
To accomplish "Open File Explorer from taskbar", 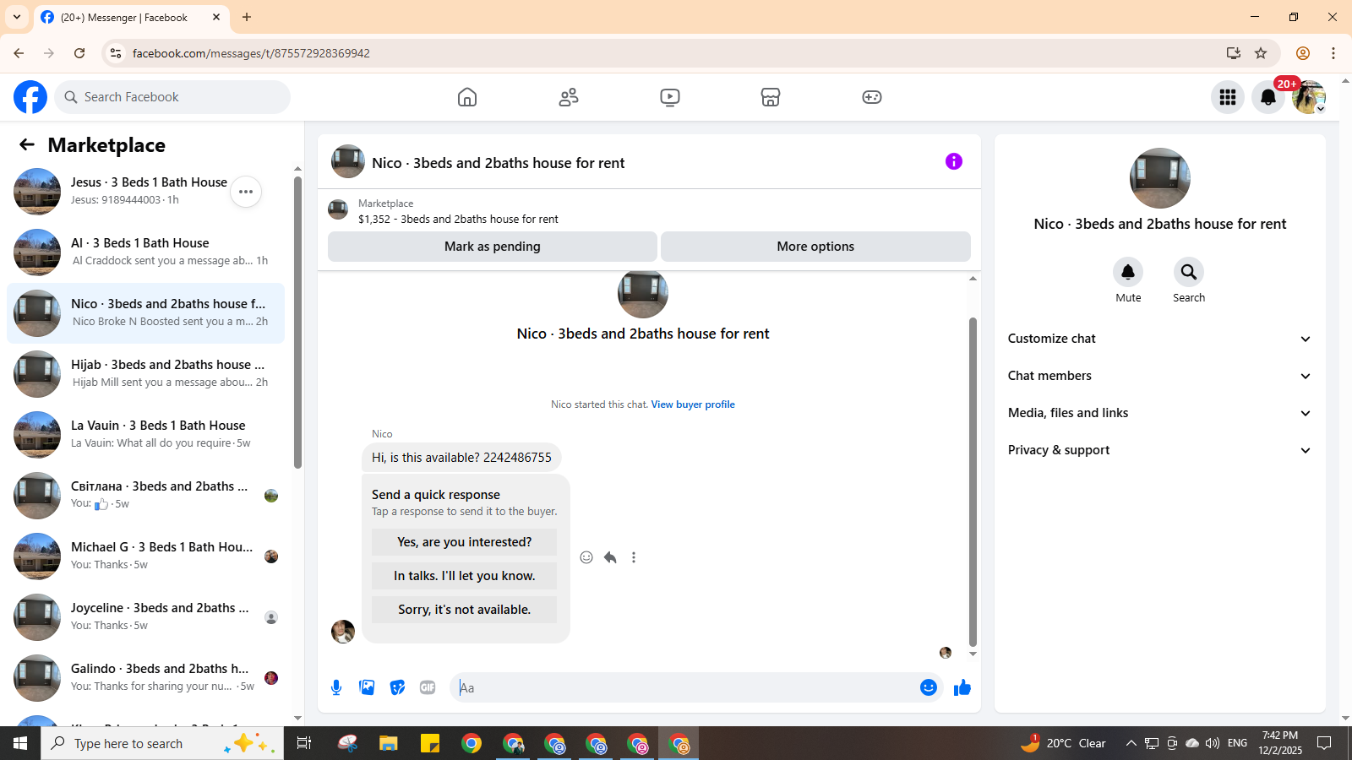I will [388, 743].
